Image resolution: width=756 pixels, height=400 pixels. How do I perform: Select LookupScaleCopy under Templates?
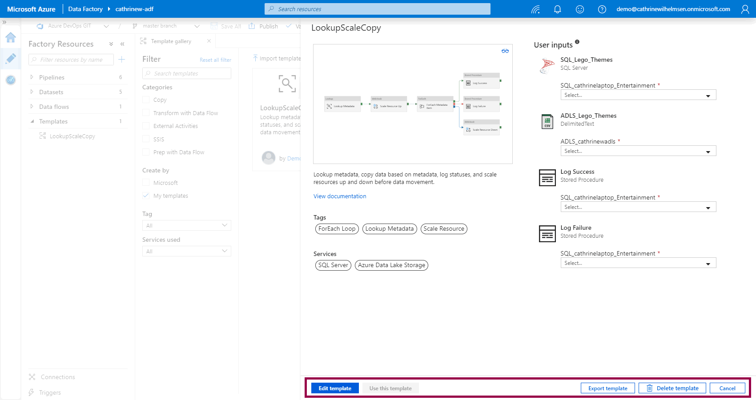coord(72,136)
